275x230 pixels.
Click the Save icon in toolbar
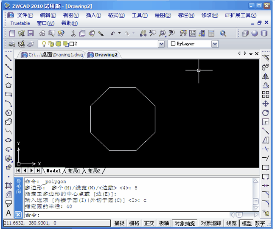point(31,33)
